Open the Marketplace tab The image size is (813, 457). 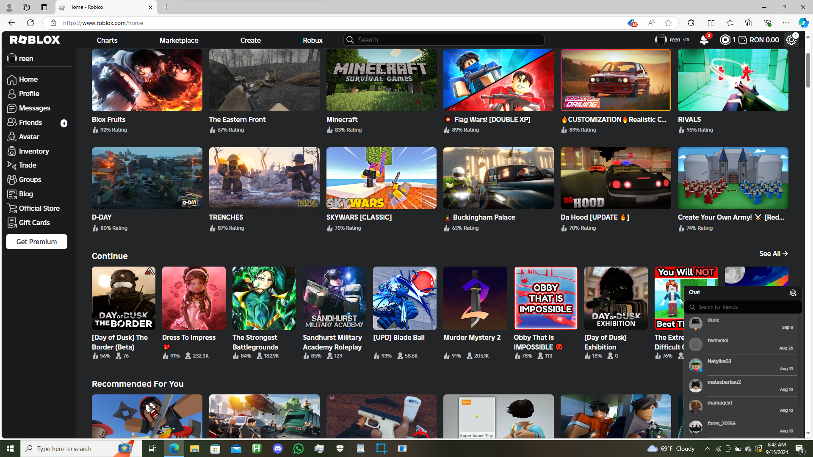179,40
